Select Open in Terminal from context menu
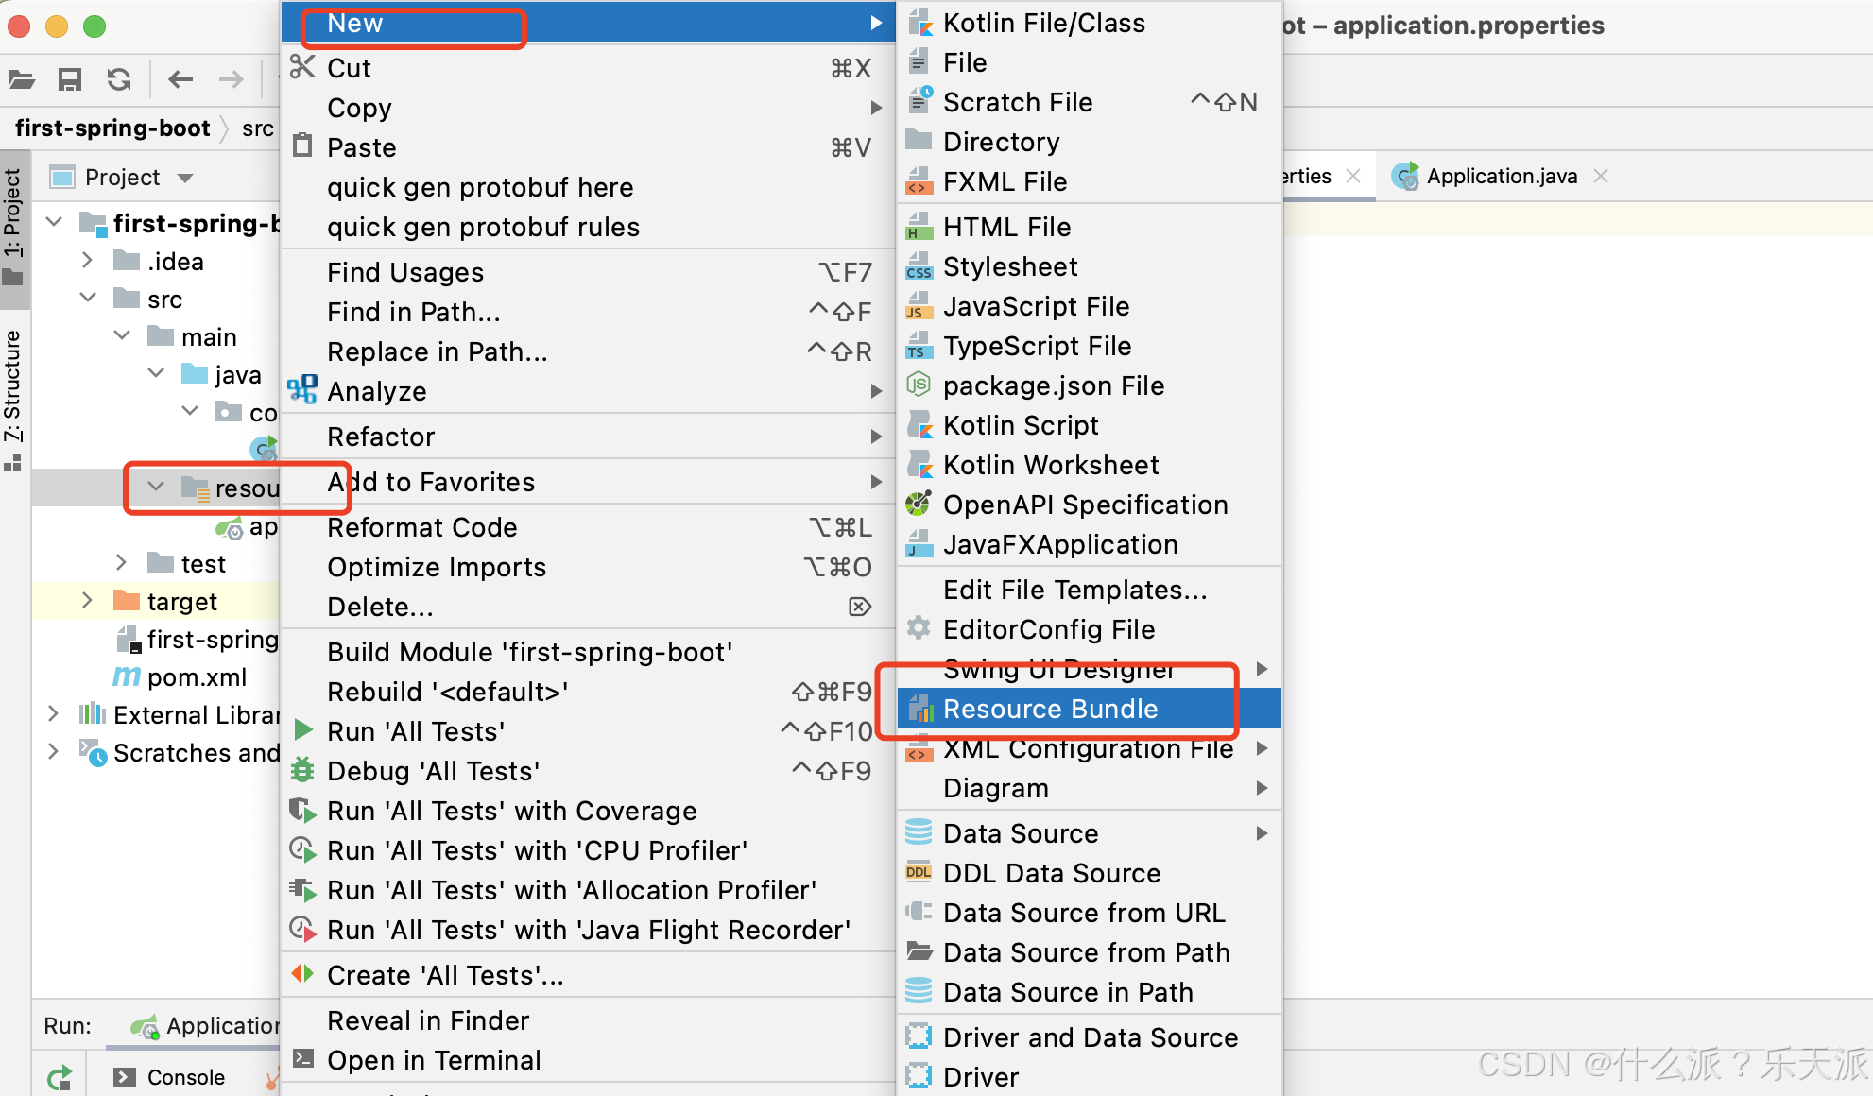This screenshot has width=1873, height=1096. 435,1059
